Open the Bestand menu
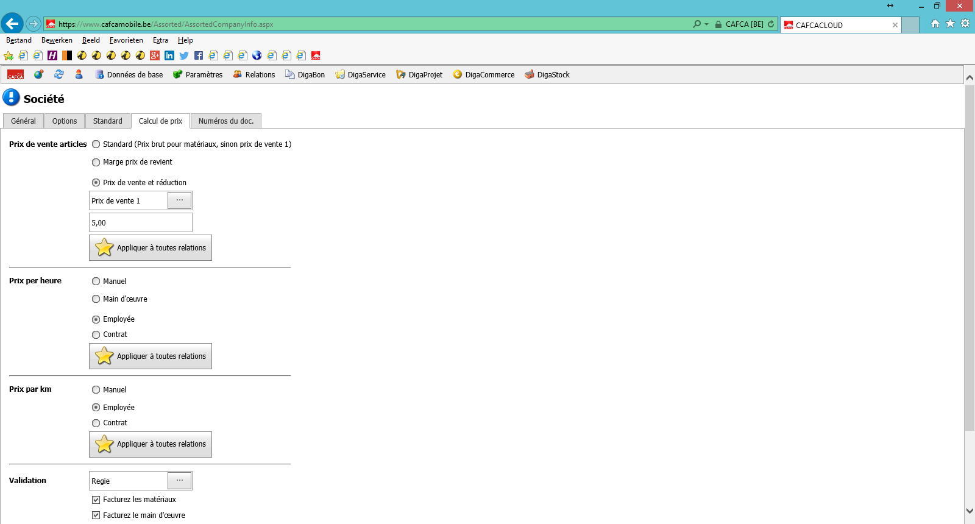The width and height of the screenshot is (975, 524). tap(19, 40)
